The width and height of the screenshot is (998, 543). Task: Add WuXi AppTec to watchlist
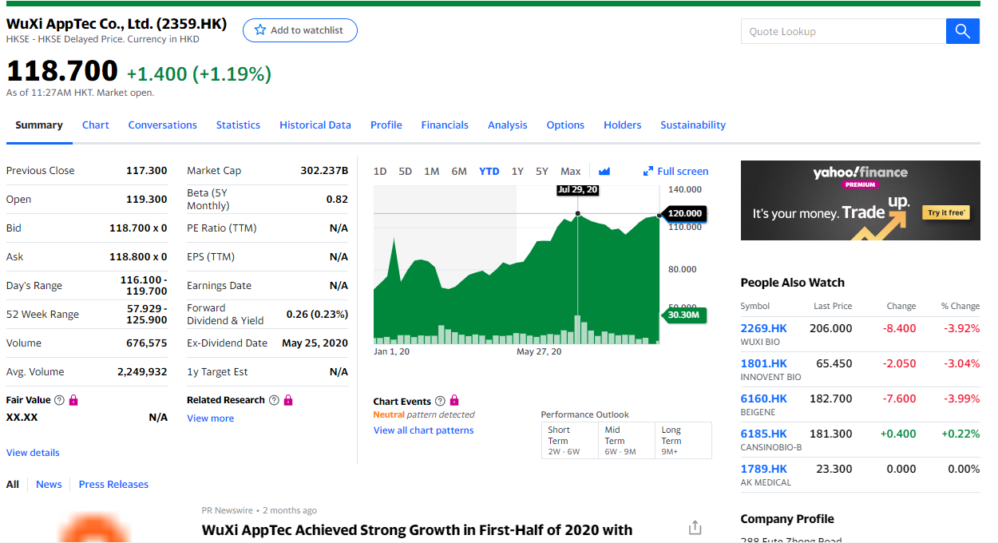click(299, 30)
